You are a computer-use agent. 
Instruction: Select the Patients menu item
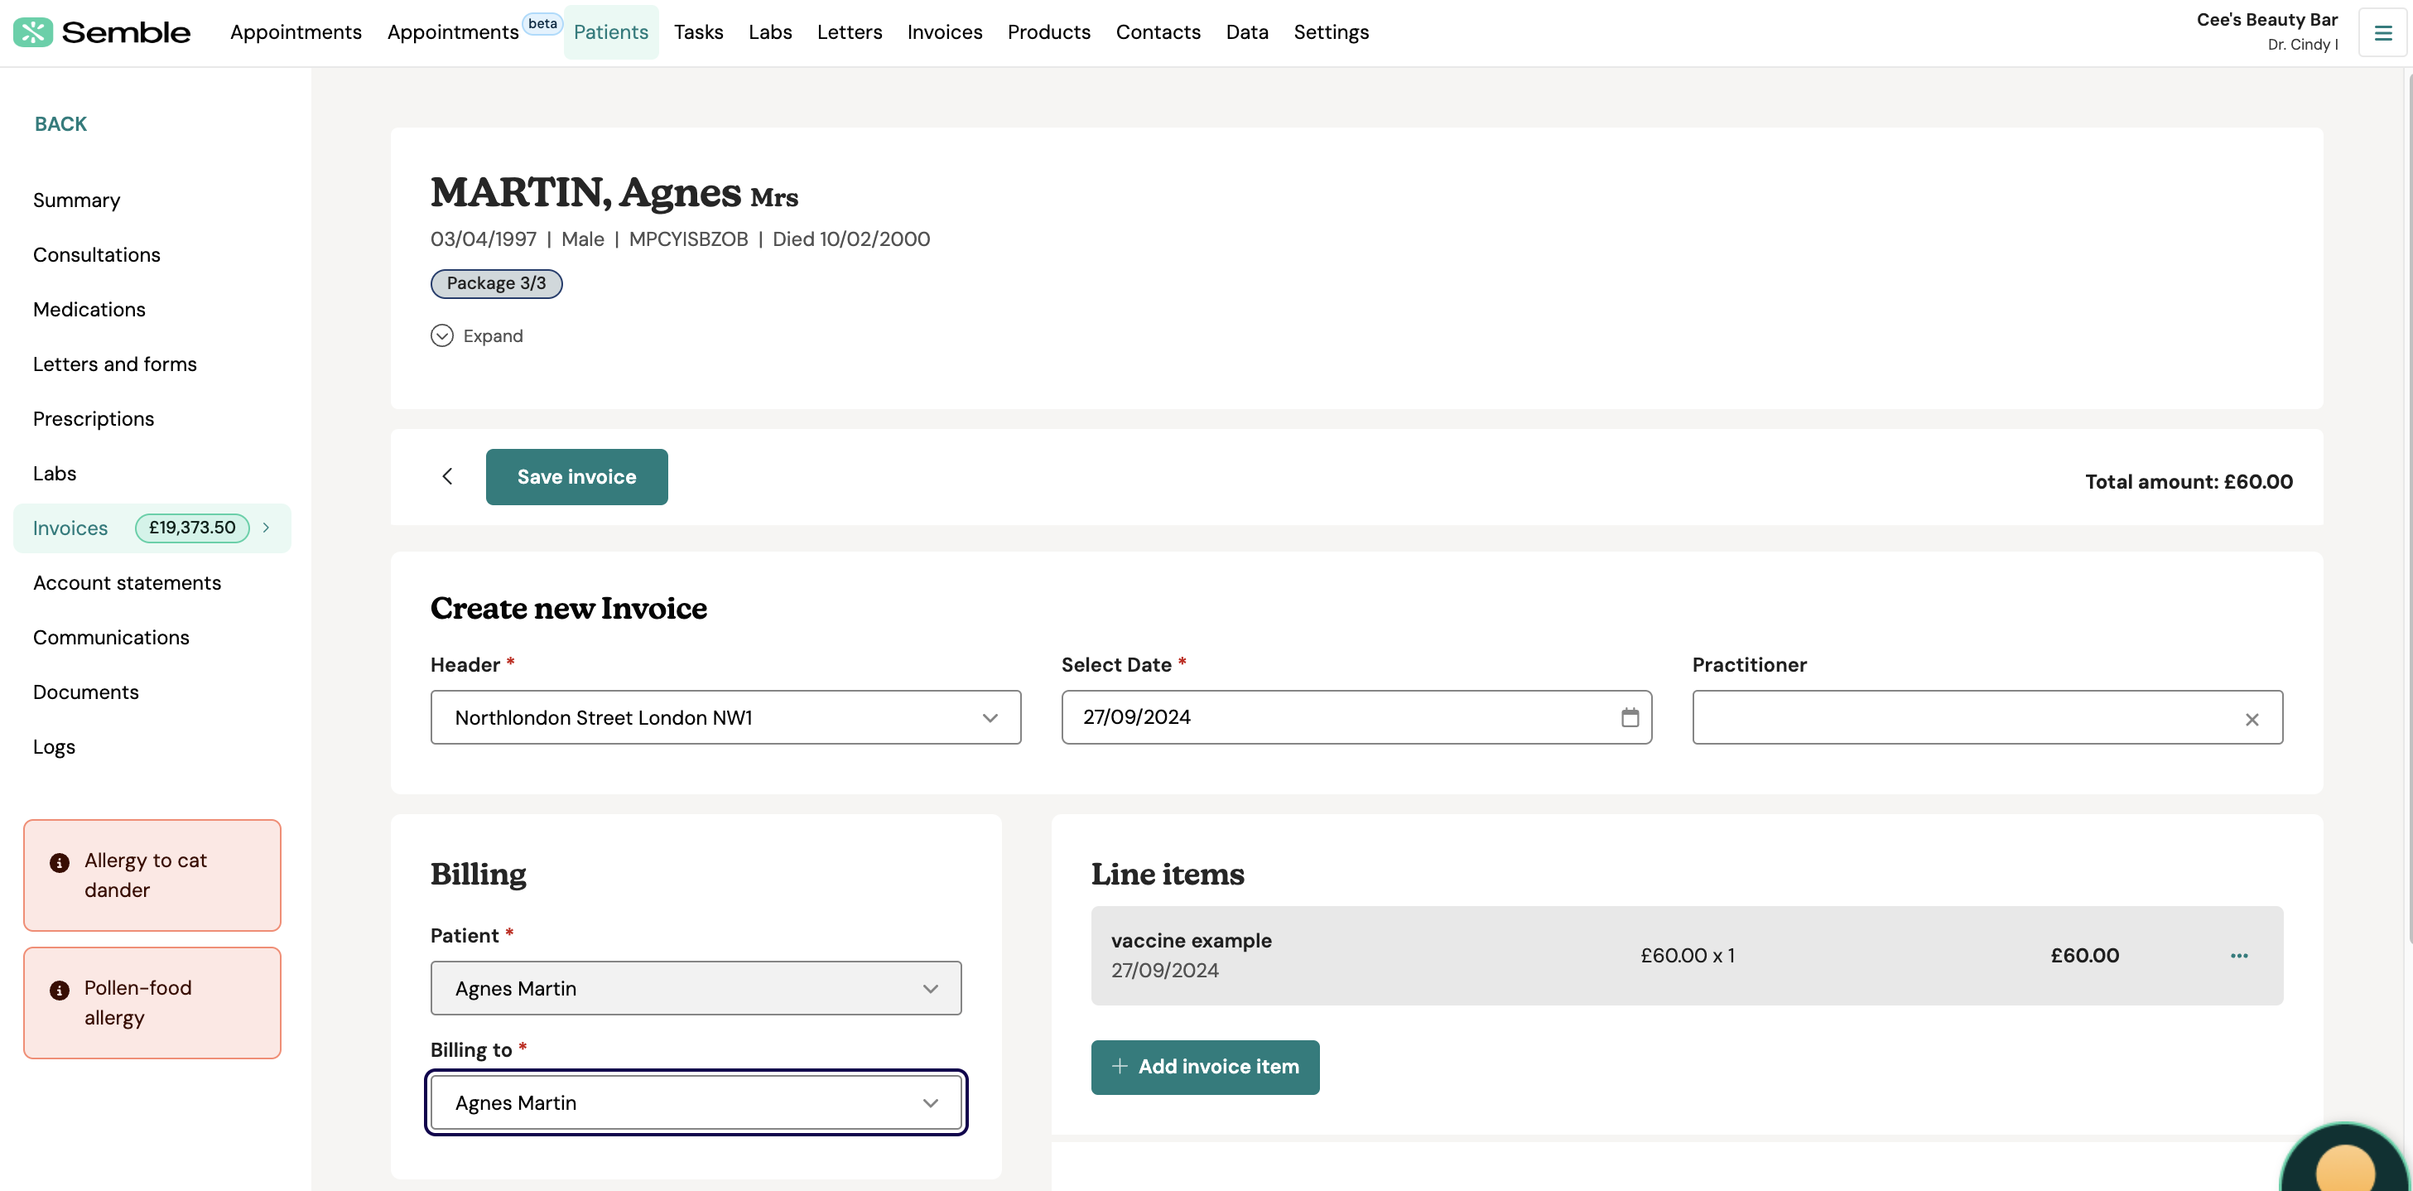611,31
